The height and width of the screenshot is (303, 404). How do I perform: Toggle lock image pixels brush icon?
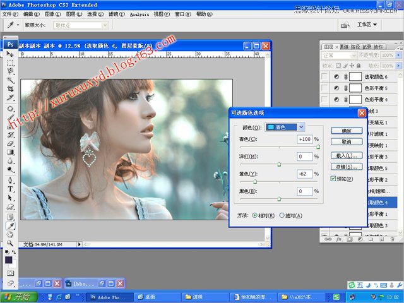coord(345,66)
